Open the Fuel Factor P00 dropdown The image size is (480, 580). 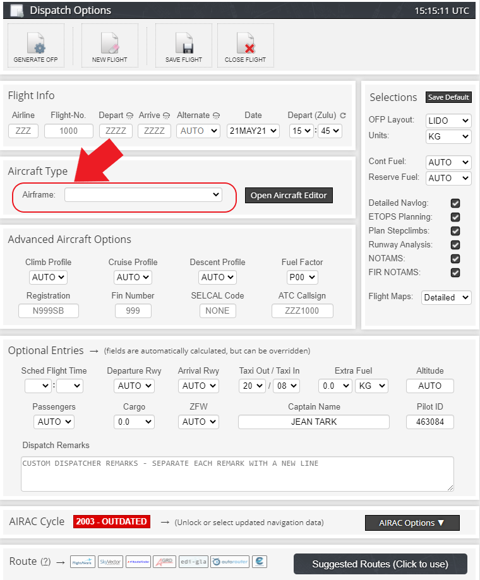tap(303, 277)
